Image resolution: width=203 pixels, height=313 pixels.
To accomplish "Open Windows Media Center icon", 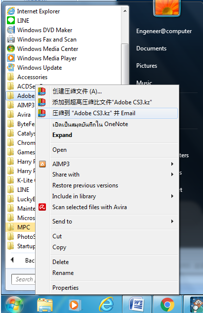I will (11, 49).
